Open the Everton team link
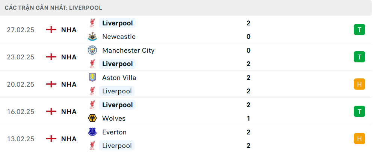 114,132
